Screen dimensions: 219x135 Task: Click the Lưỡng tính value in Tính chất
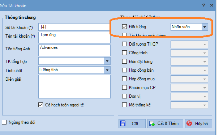pos(48,70)
